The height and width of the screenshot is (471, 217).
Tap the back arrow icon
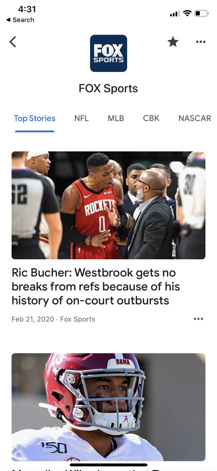coord(13,42)
